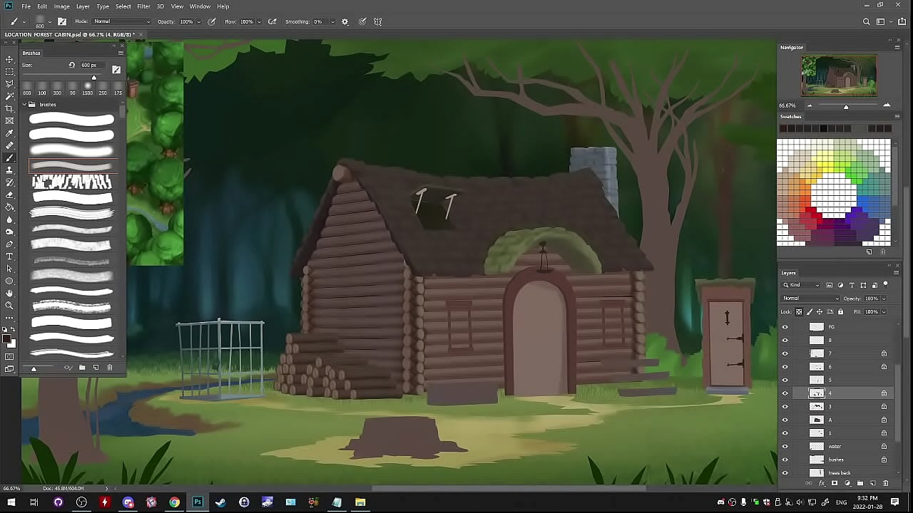Delete layer using Layers panel trash icon
Image resolution: width=913 pixels, height=513 pixels.
click(x=885, y=483)
